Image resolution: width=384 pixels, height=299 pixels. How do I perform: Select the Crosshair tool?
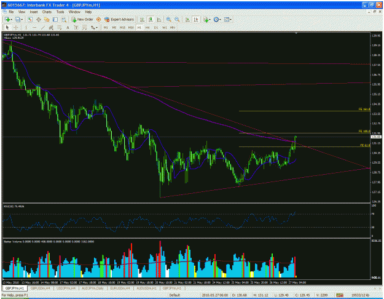click(x=16, y=28)
